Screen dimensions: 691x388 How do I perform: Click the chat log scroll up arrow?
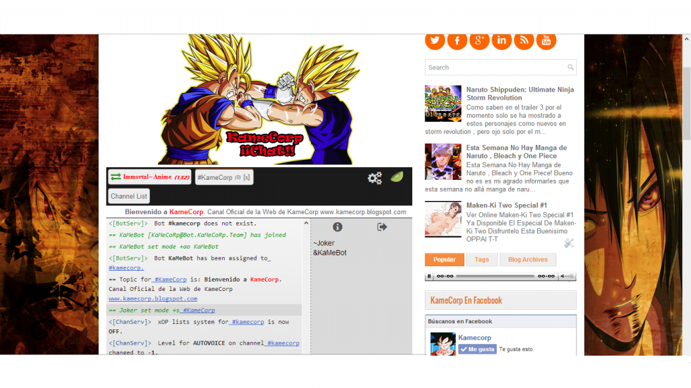[306, 224]
